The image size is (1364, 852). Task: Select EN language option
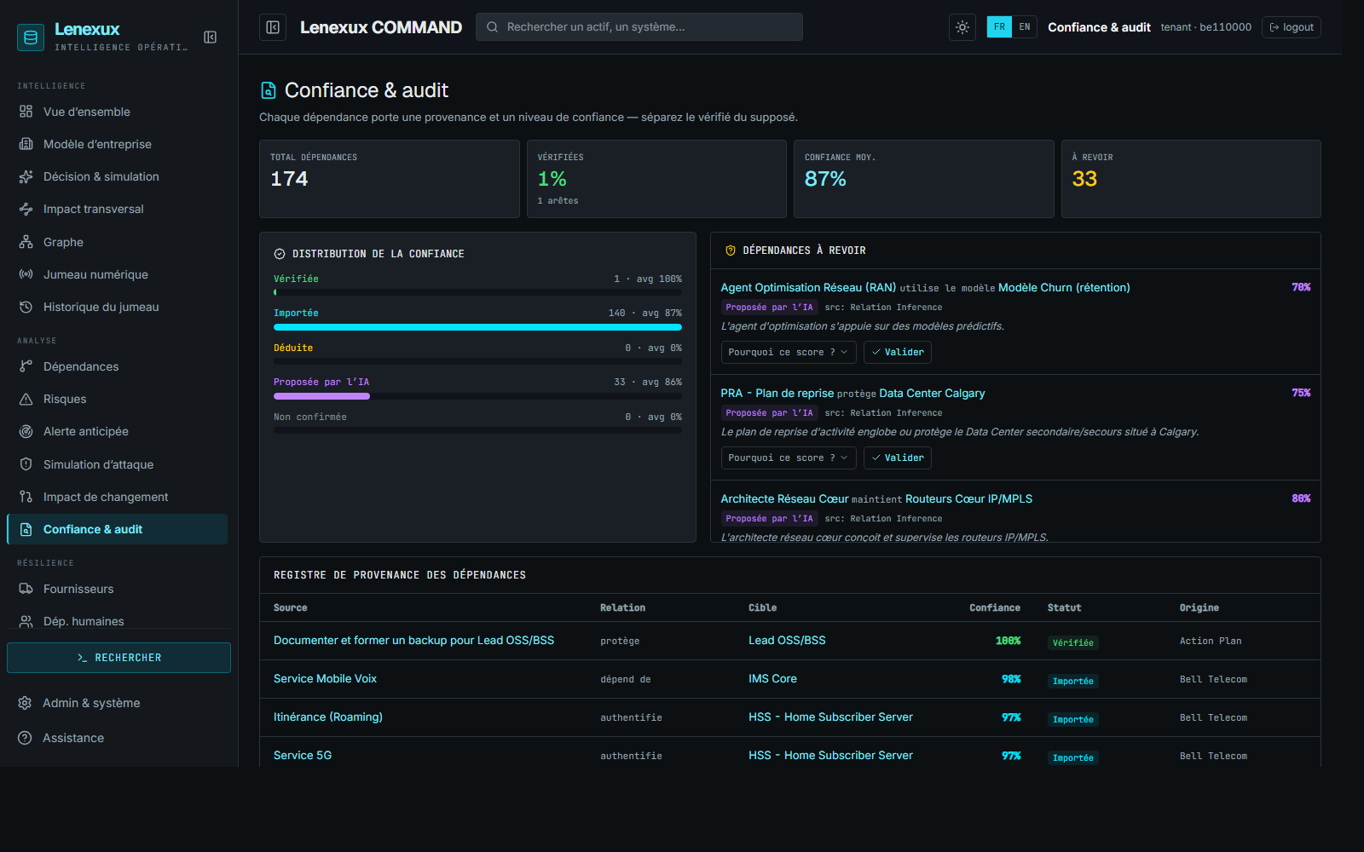point(1025,27)
